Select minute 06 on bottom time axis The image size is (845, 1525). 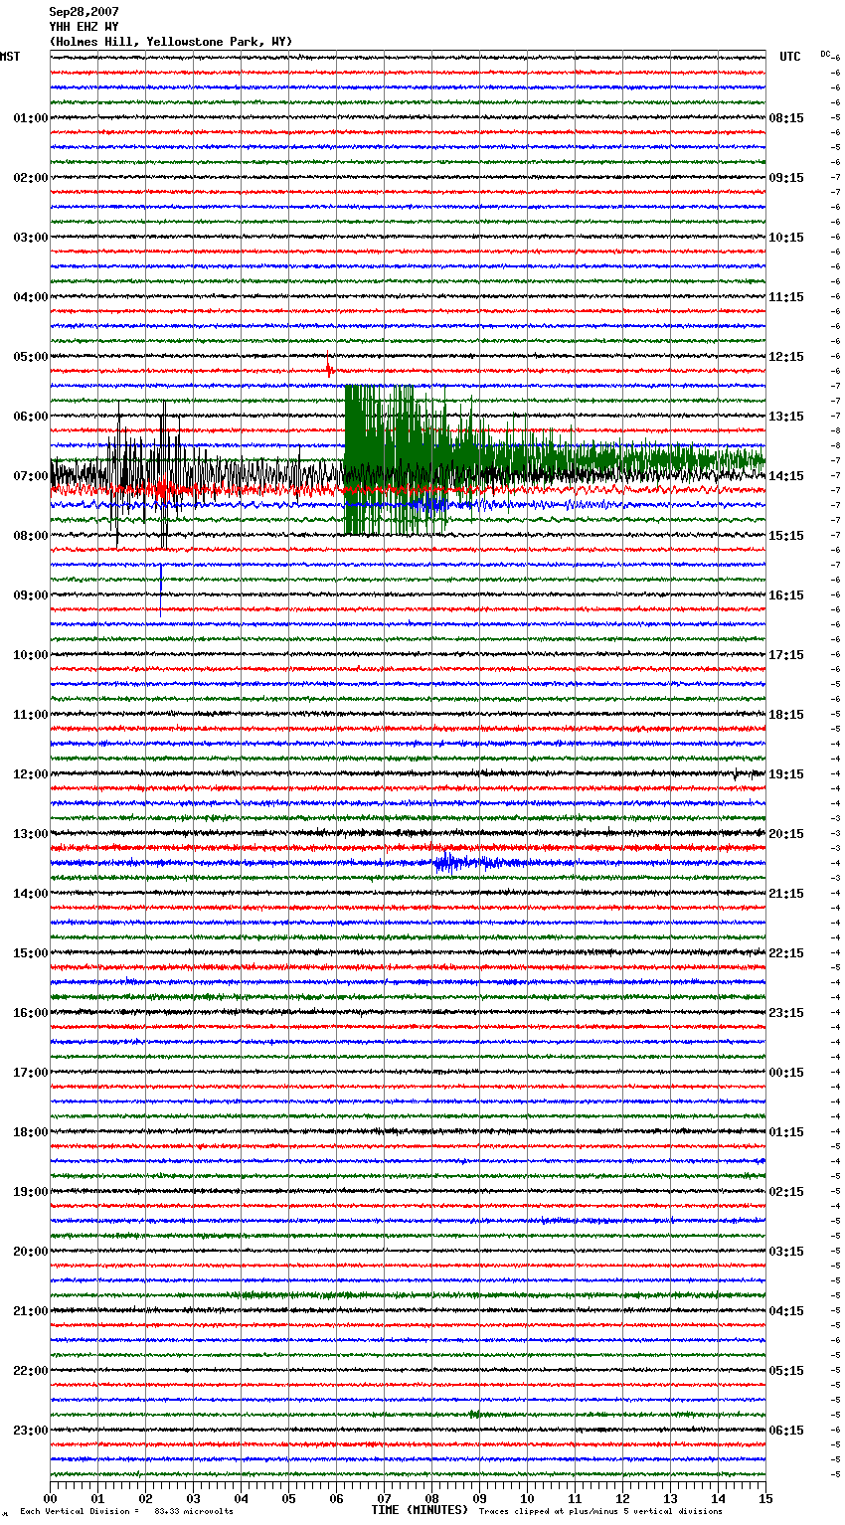pos(337,1497)
